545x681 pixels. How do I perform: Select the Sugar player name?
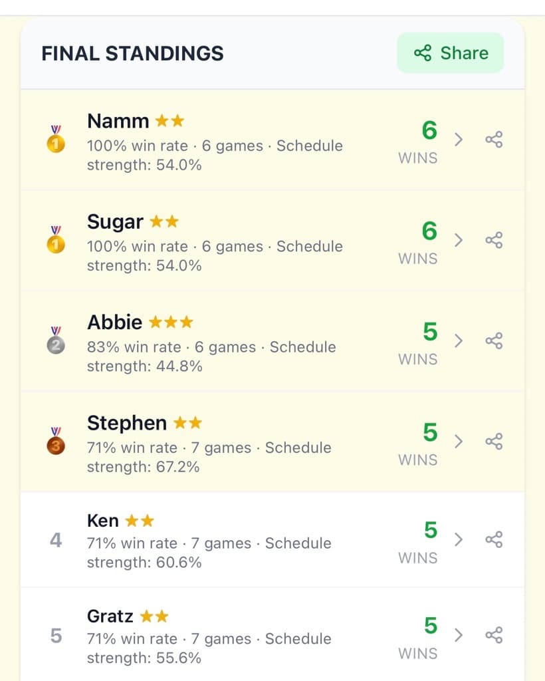[115, 222]
